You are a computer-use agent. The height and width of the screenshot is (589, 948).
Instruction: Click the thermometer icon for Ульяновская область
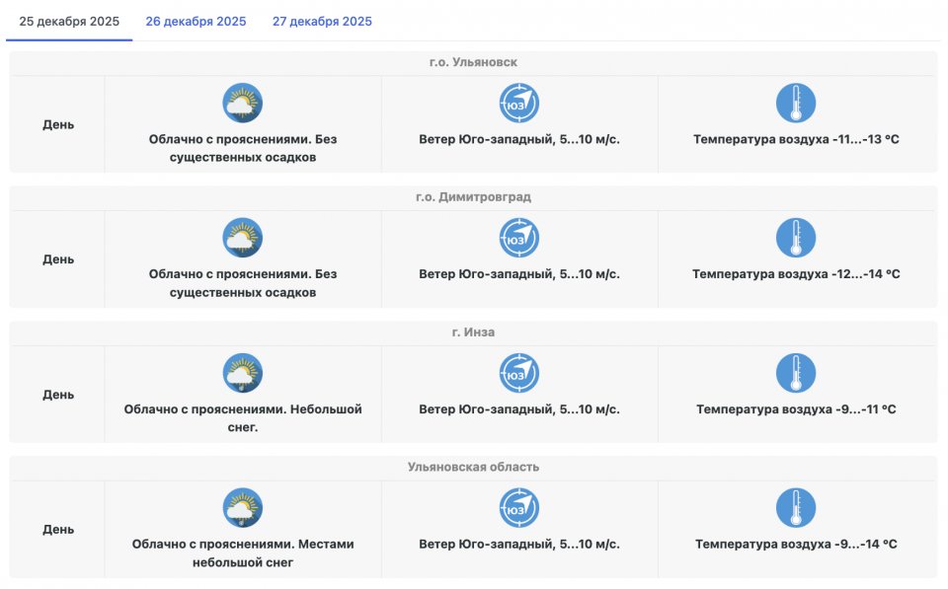[x=796, y=508]
